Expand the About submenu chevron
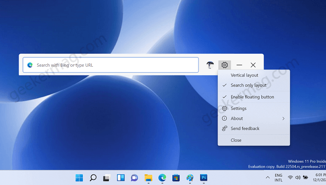Viewport: 326px width, 185px height. [x=283, y=118]
